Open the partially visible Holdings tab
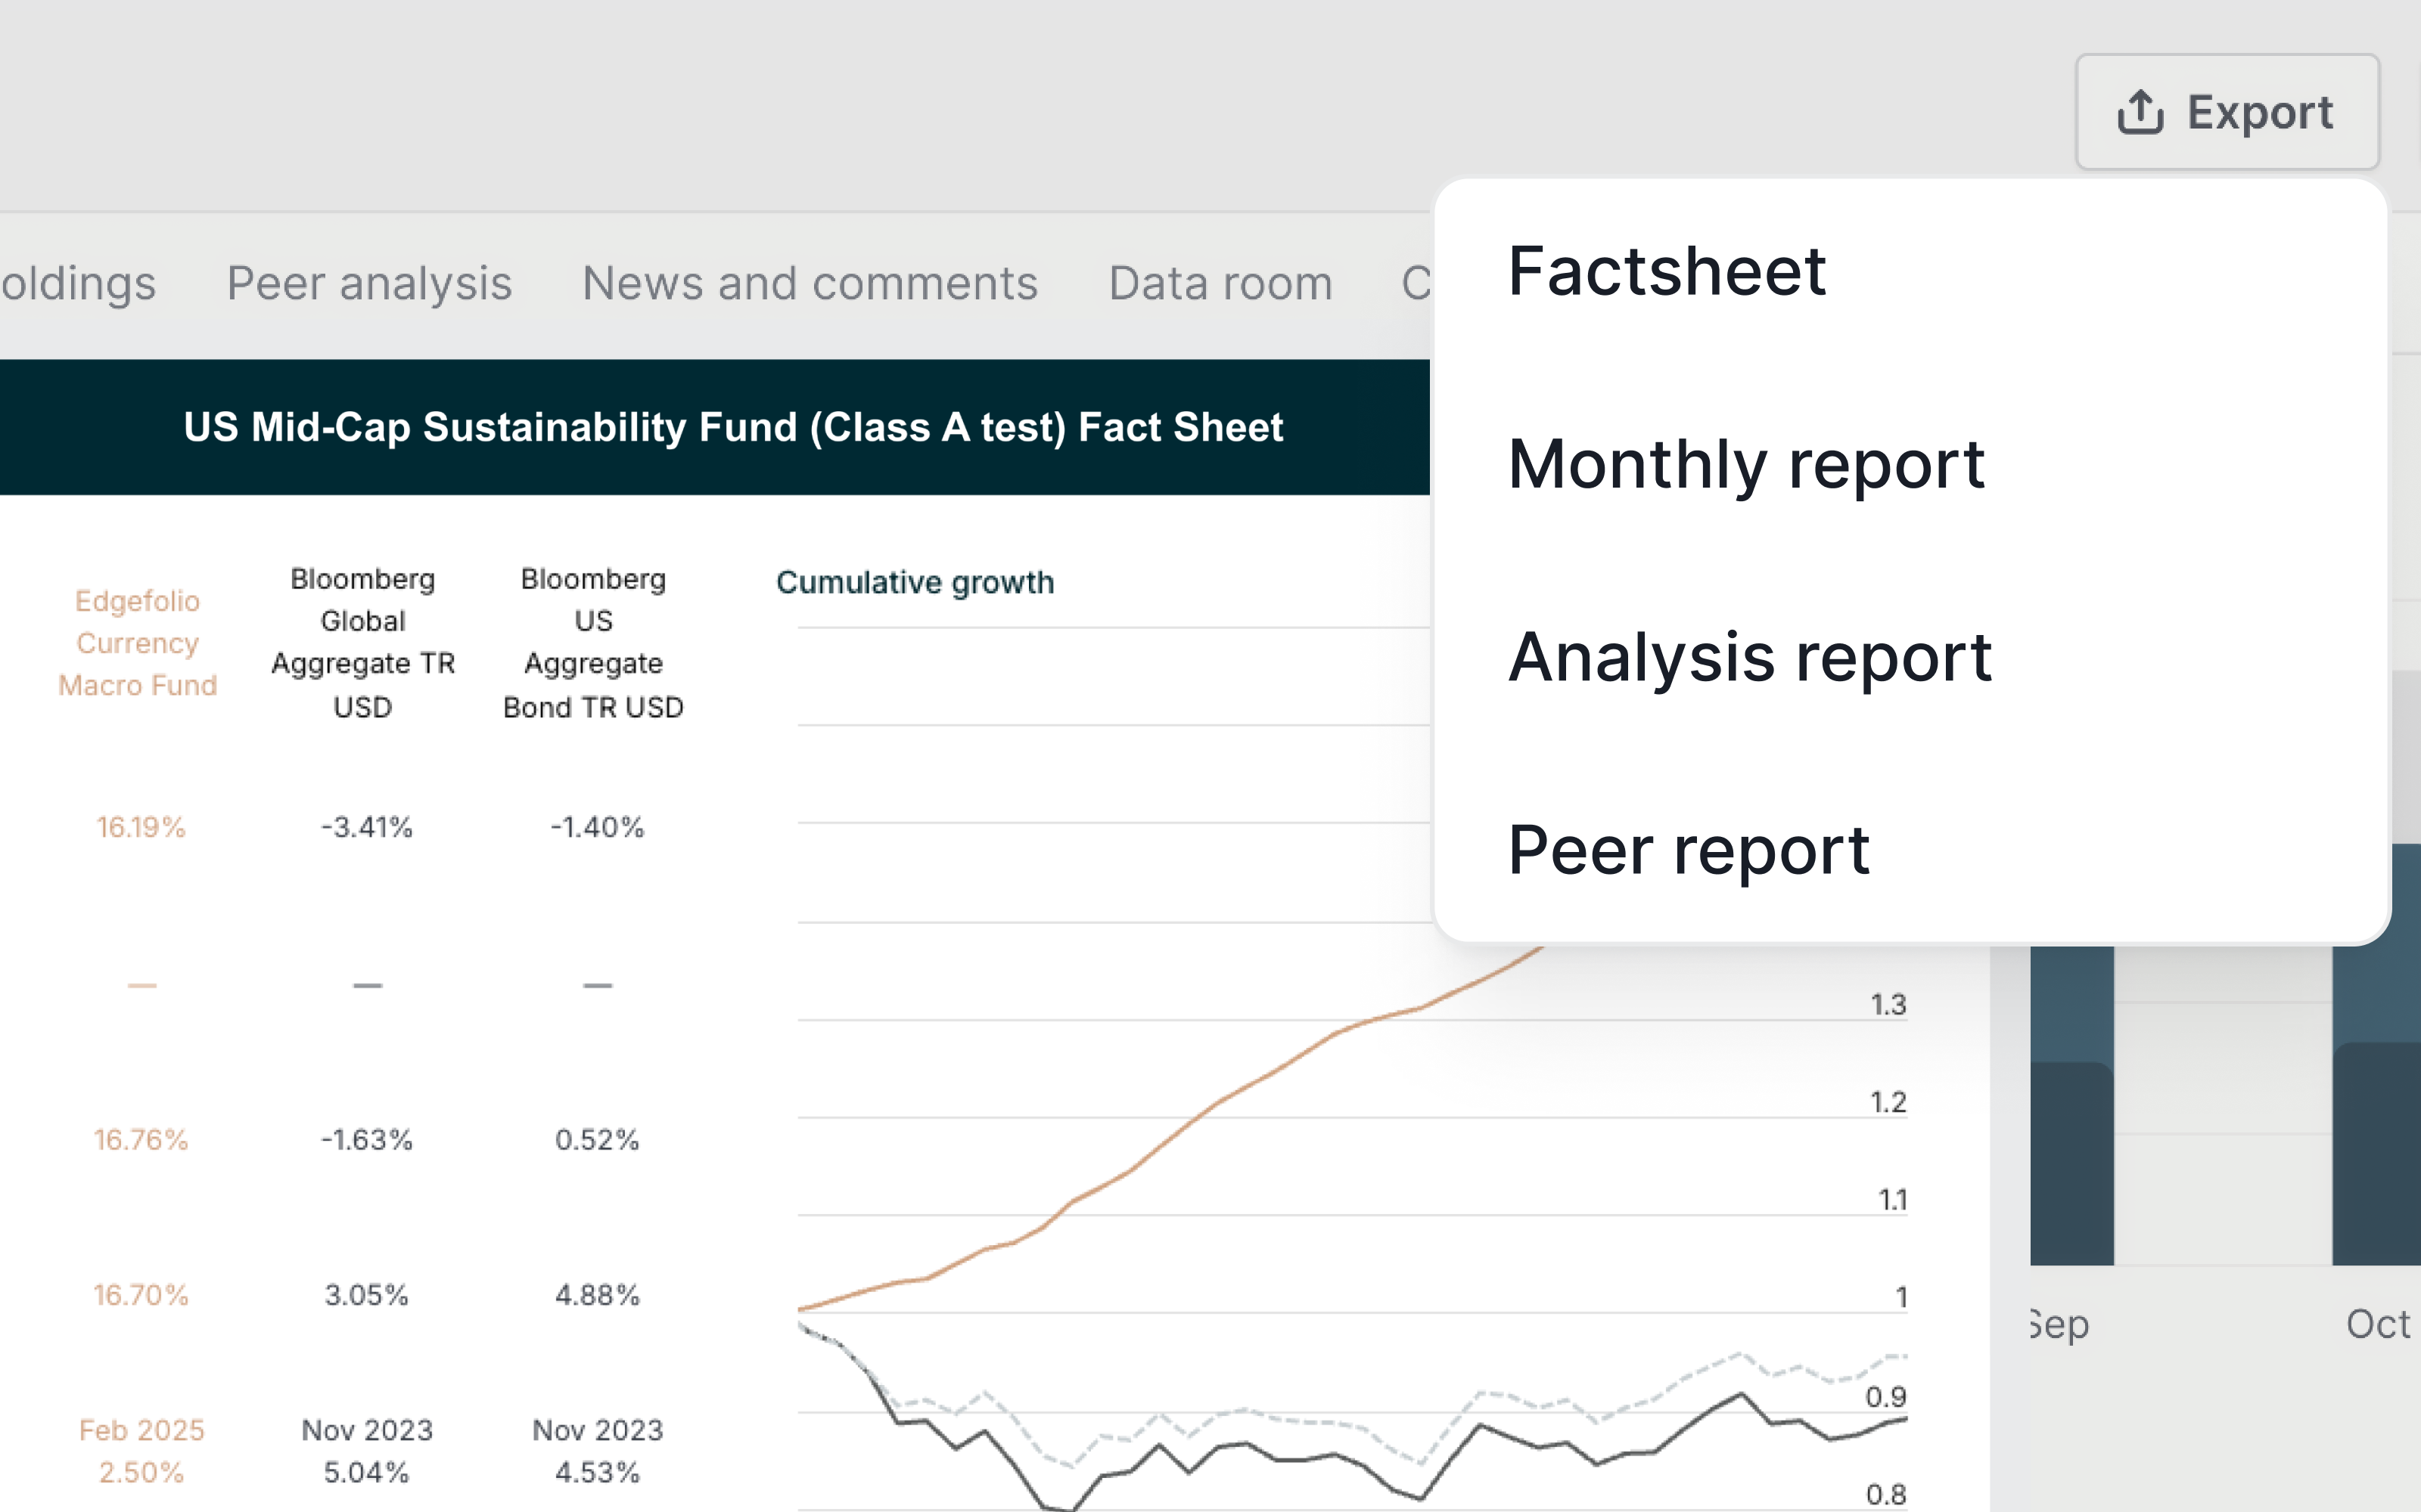 (x=78, y=283)
